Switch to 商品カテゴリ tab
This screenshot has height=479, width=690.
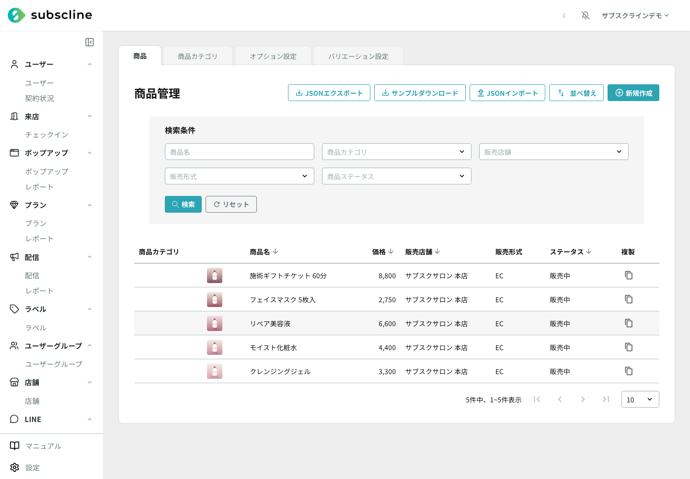pyautogui.click(x=198, y=56)
